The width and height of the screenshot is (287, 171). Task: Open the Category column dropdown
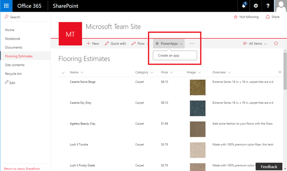click(x=152, y=73)
